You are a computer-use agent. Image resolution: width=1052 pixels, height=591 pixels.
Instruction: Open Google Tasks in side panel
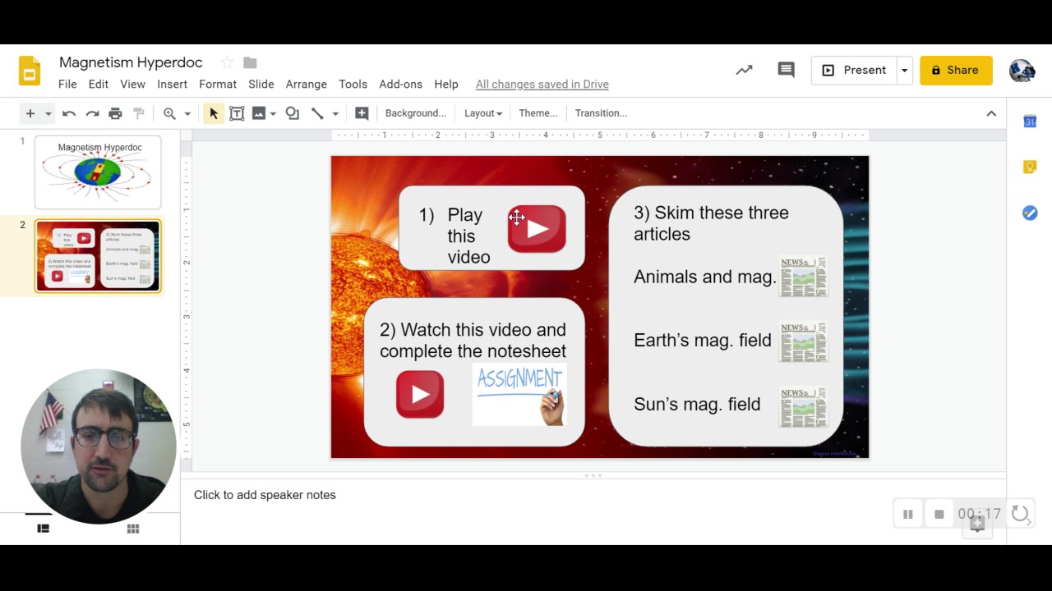click(1030, 213)
